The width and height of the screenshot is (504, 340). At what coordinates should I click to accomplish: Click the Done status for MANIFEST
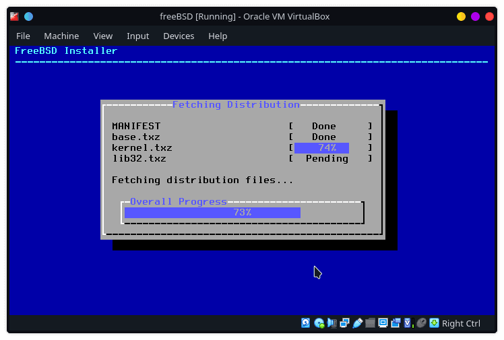tap(324, 126)
